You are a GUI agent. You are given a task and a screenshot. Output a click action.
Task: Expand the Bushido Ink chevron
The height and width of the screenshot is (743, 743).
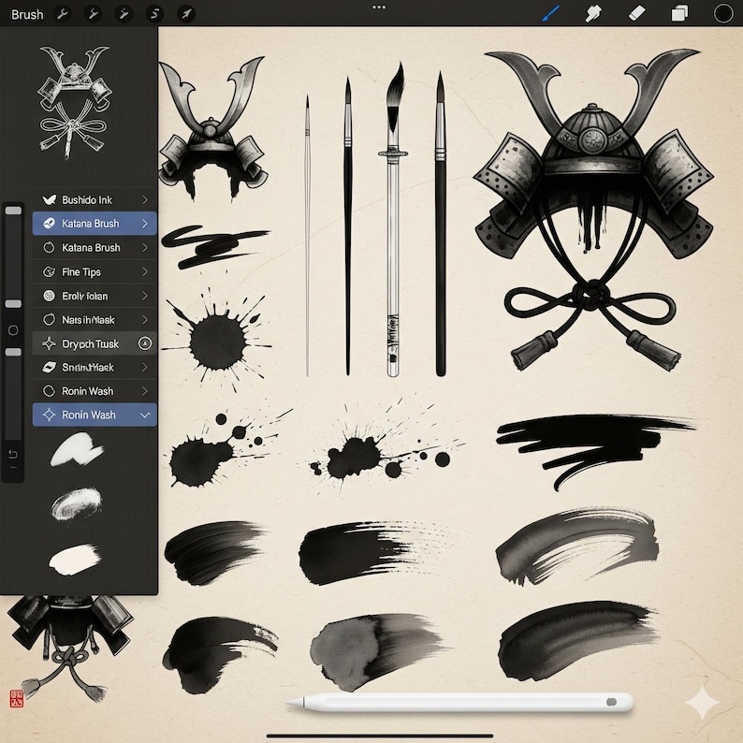pos(145,200)
